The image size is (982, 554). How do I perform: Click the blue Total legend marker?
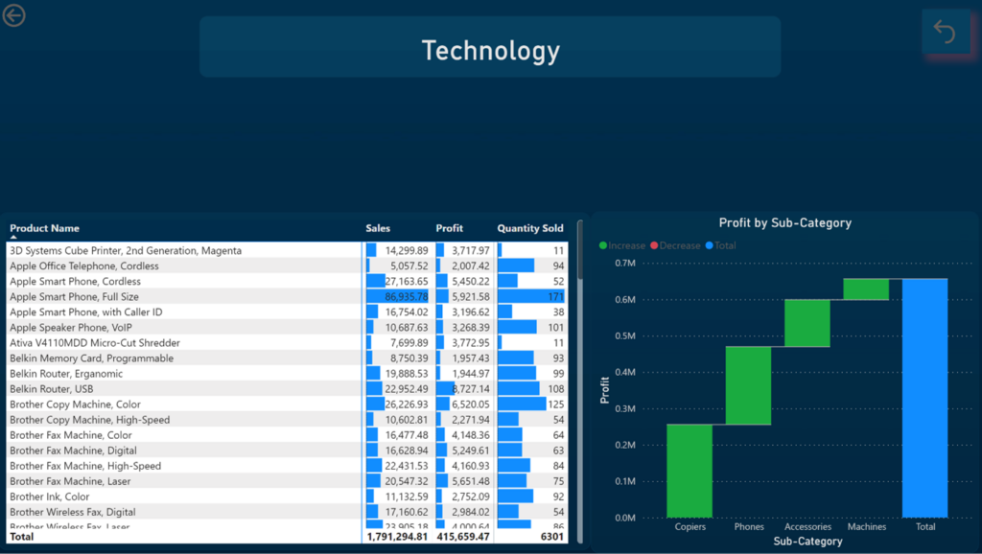[x=710, y=246]
